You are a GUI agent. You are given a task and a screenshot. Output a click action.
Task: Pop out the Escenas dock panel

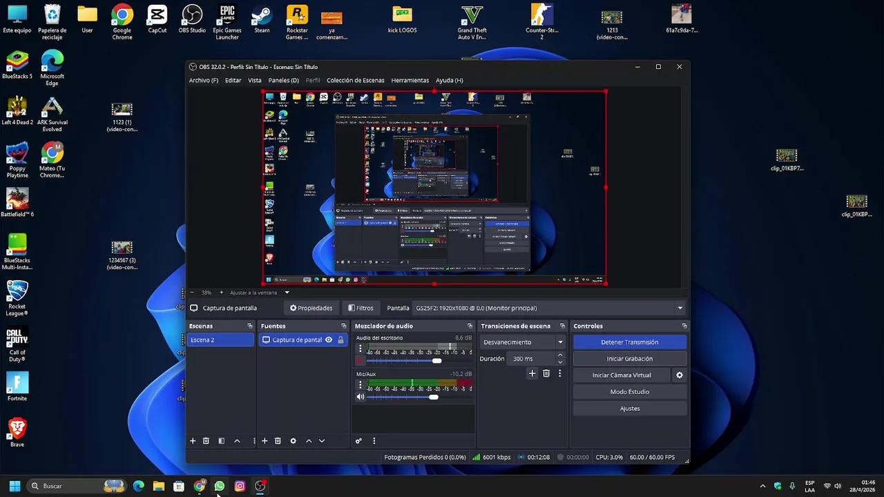pyautogui.click(x=250, y=326)
